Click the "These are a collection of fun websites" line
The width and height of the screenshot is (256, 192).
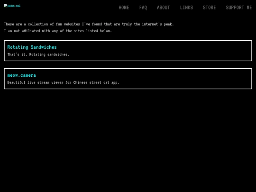89,24
